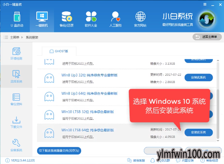Click the 人工服务 icon
Screen dimensions: 224x164
(115, 19)
